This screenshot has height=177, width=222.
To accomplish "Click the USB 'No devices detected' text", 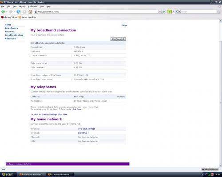I will pyautogui.click(x=88, y=141).
